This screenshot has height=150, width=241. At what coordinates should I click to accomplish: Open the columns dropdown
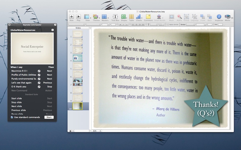point(162,25)
